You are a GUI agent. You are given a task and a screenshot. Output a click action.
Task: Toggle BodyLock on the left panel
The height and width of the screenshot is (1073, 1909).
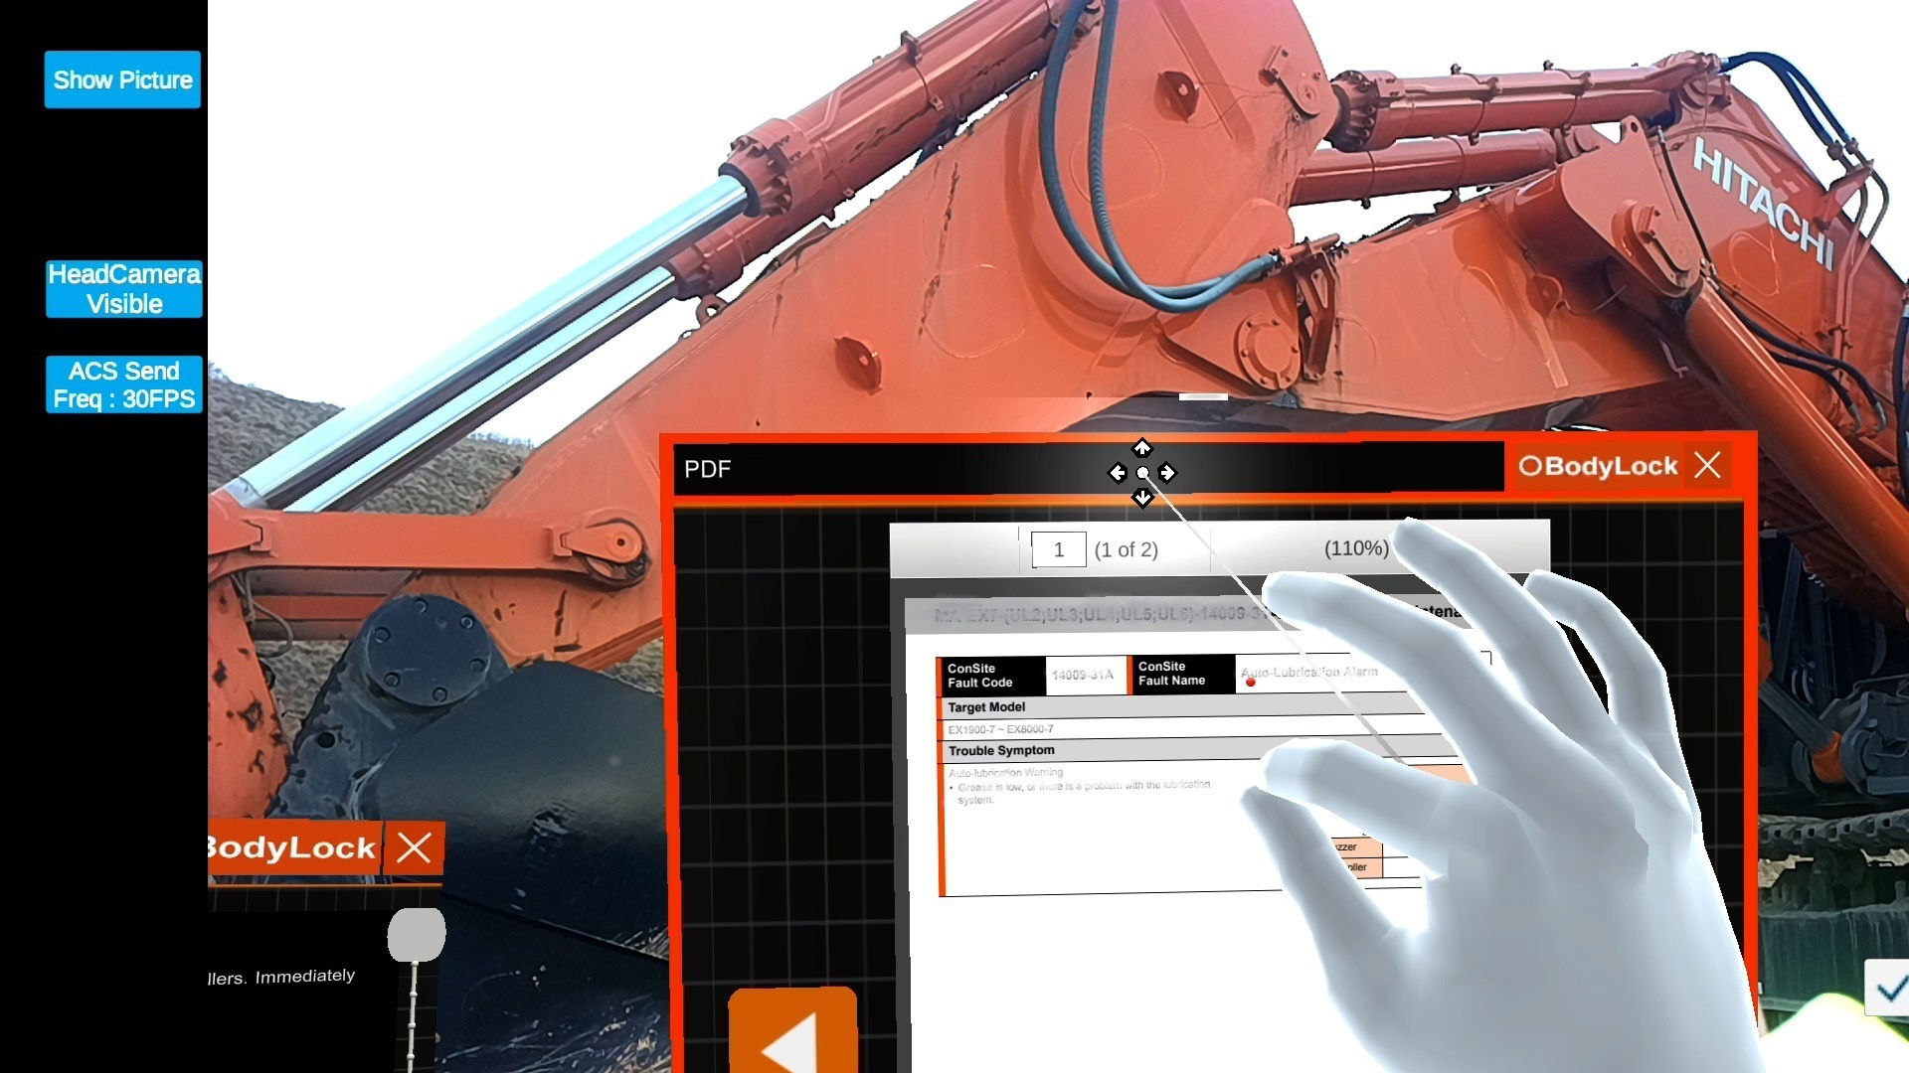click(293, 847)
